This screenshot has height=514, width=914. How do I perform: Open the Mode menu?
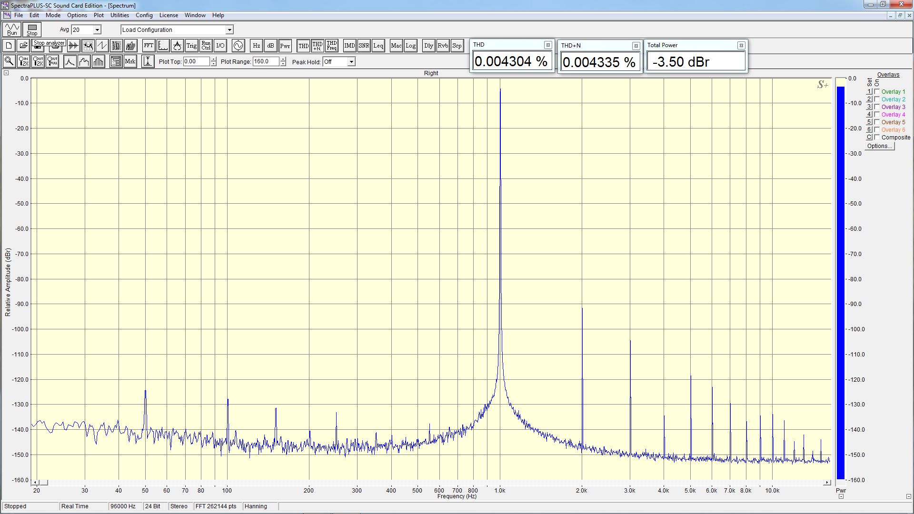pyautogui.click(x=53, y=15)
